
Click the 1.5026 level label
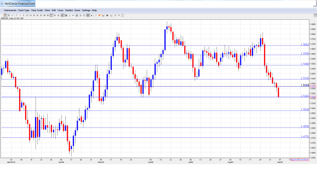pos(305,110)
